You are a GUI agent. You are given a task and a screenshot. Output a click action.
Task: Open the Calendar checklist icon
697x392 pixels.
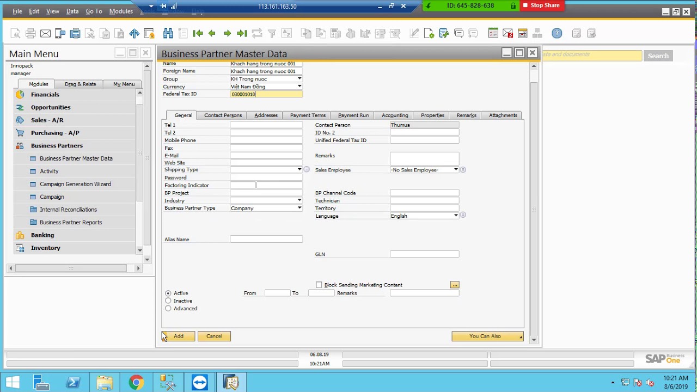(x=493, y=34)
